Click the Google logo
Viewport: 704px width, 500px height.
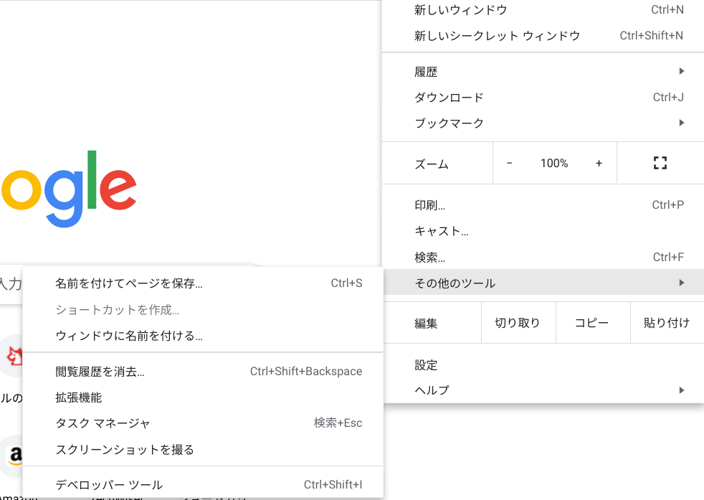[68, 189]
